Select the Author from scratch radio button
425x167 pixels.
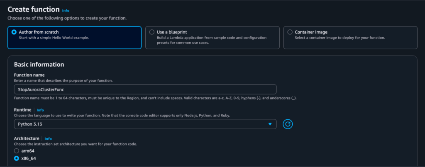click(15, 32)
